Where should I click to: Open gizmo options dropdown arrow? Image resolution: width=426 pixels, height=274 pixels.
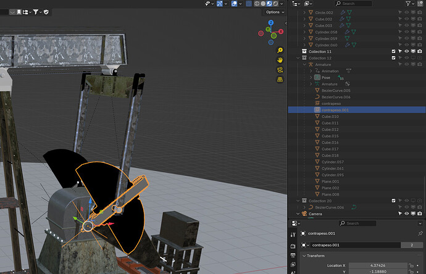tap(226, 4)
